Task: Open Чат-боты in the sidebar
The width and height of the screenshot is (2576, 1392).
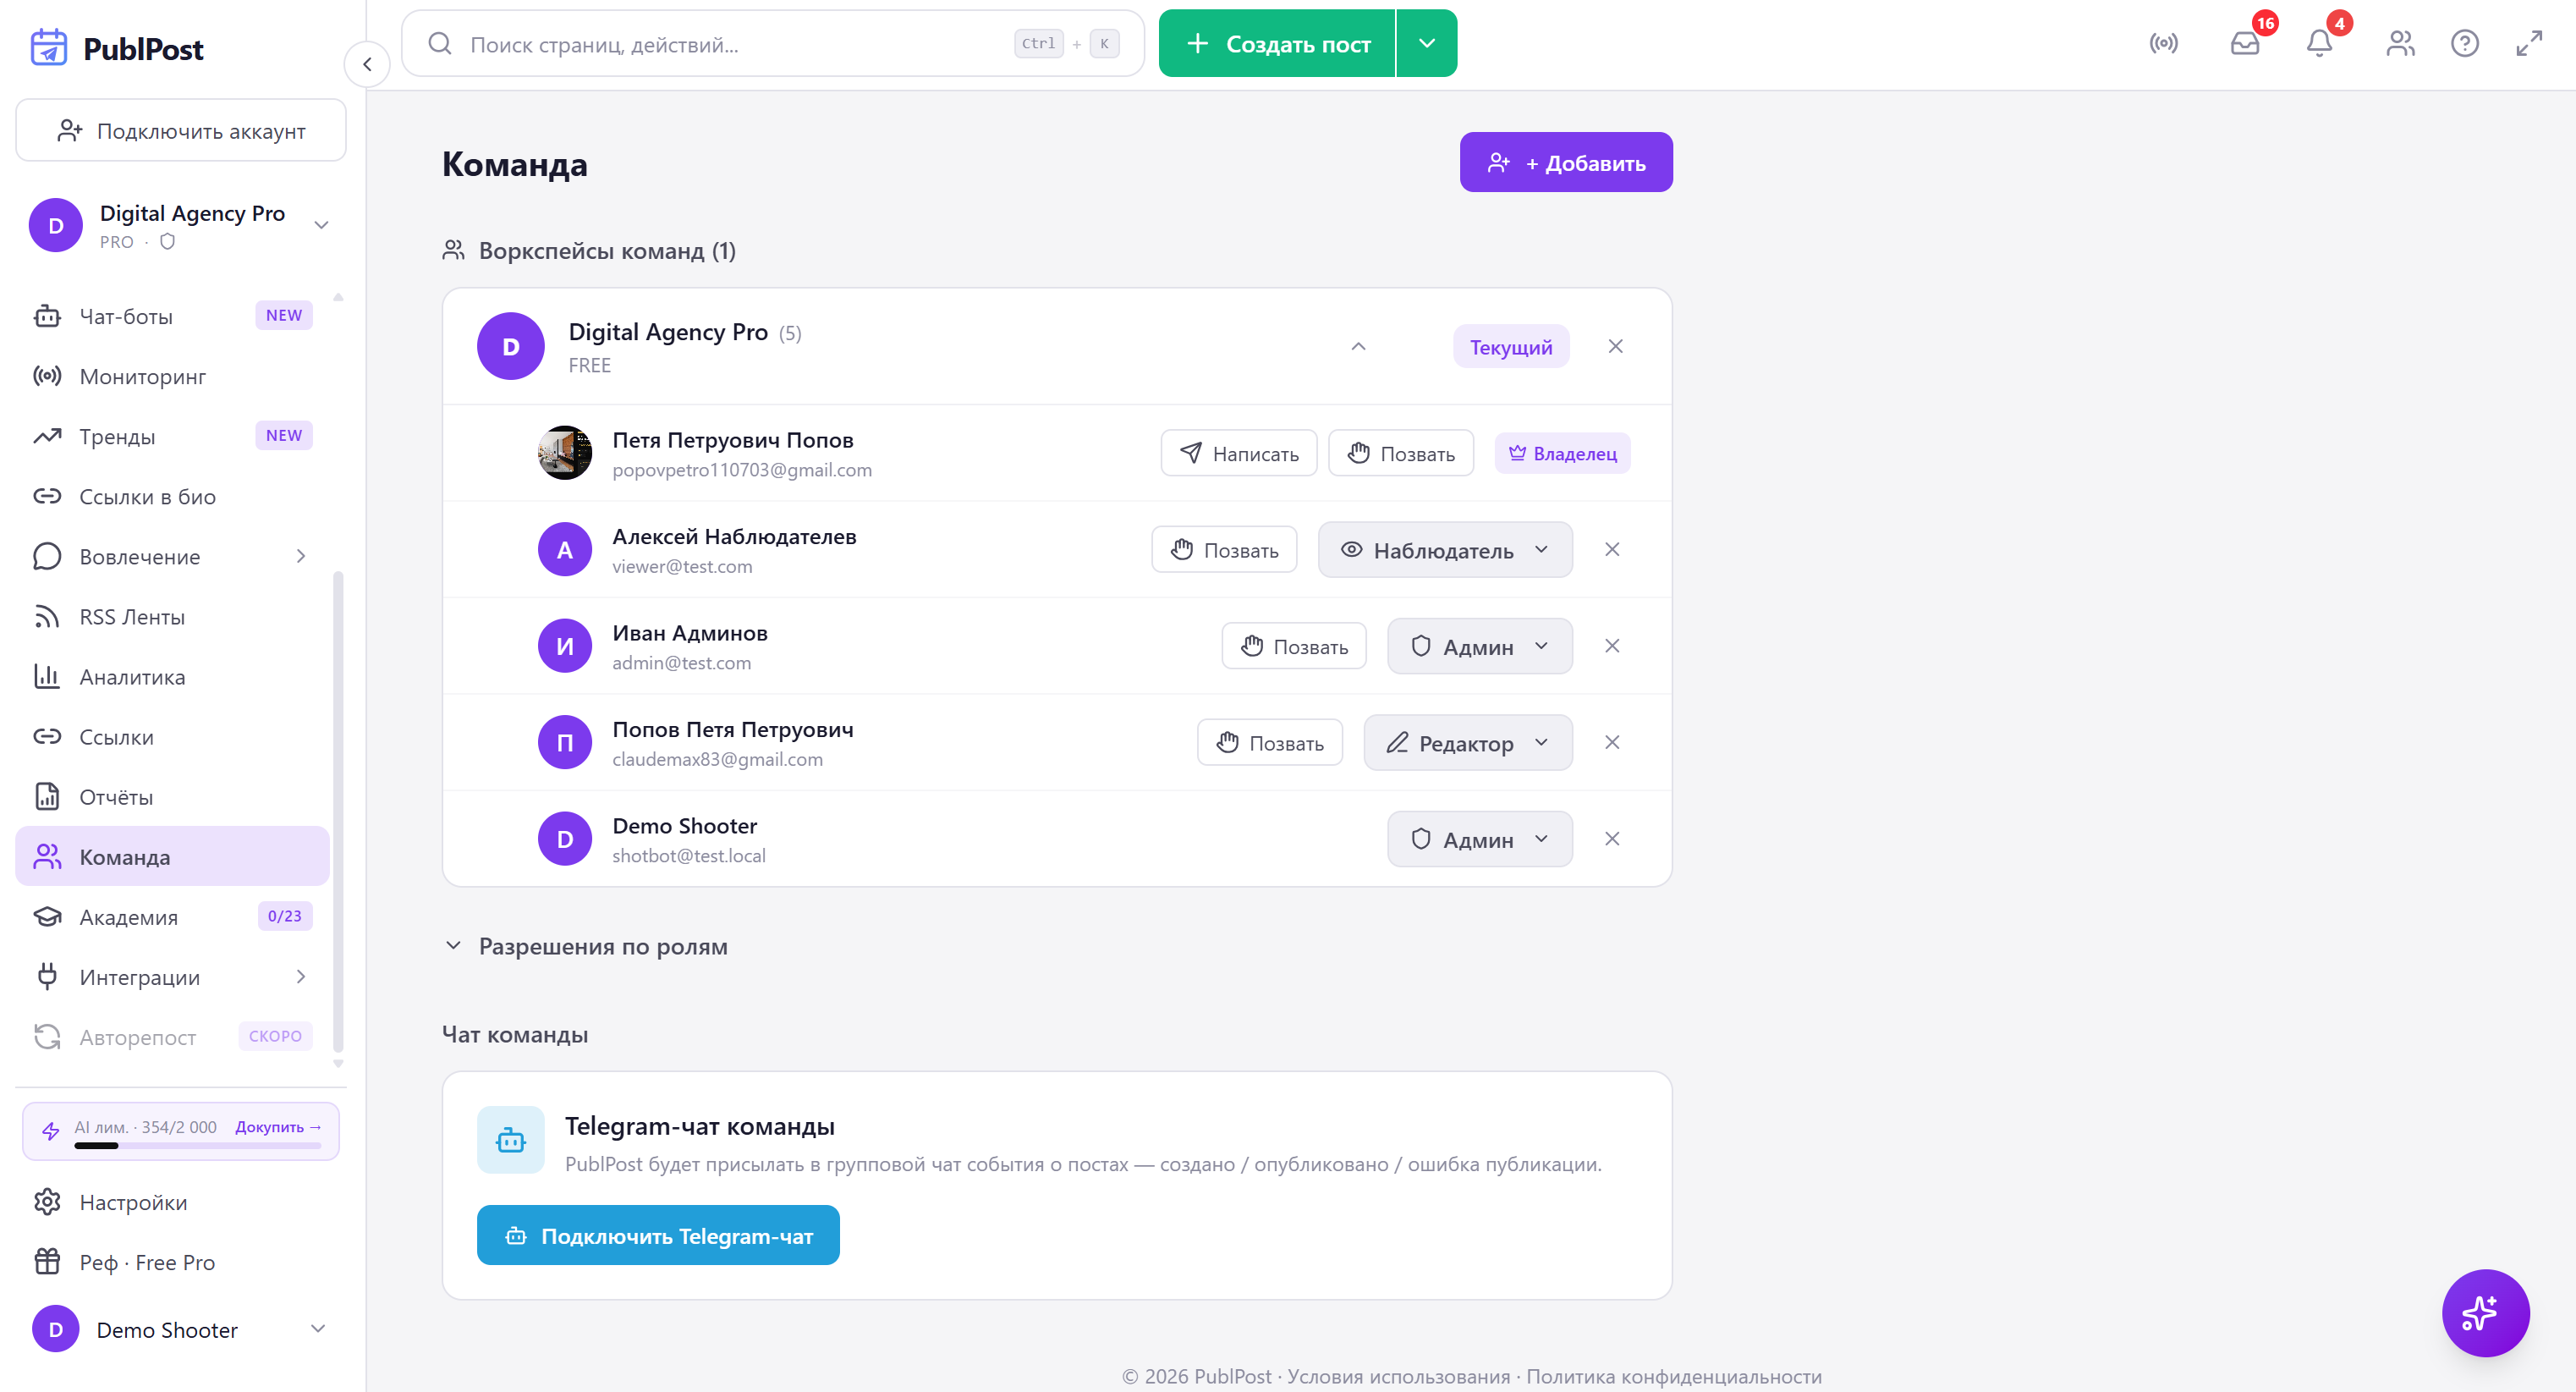Action: (172, 316)
